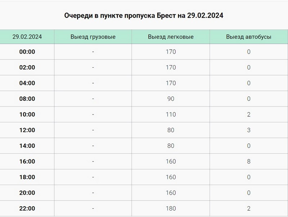Select the 14:00 time cell

[27, 146]
